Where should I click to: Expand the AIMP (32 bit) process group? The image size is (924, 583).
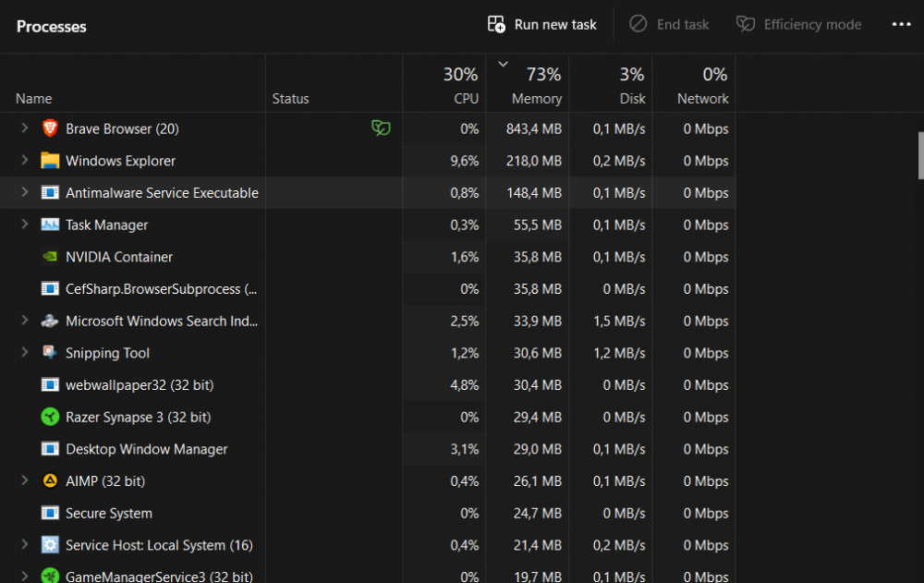tap(24, 480)
